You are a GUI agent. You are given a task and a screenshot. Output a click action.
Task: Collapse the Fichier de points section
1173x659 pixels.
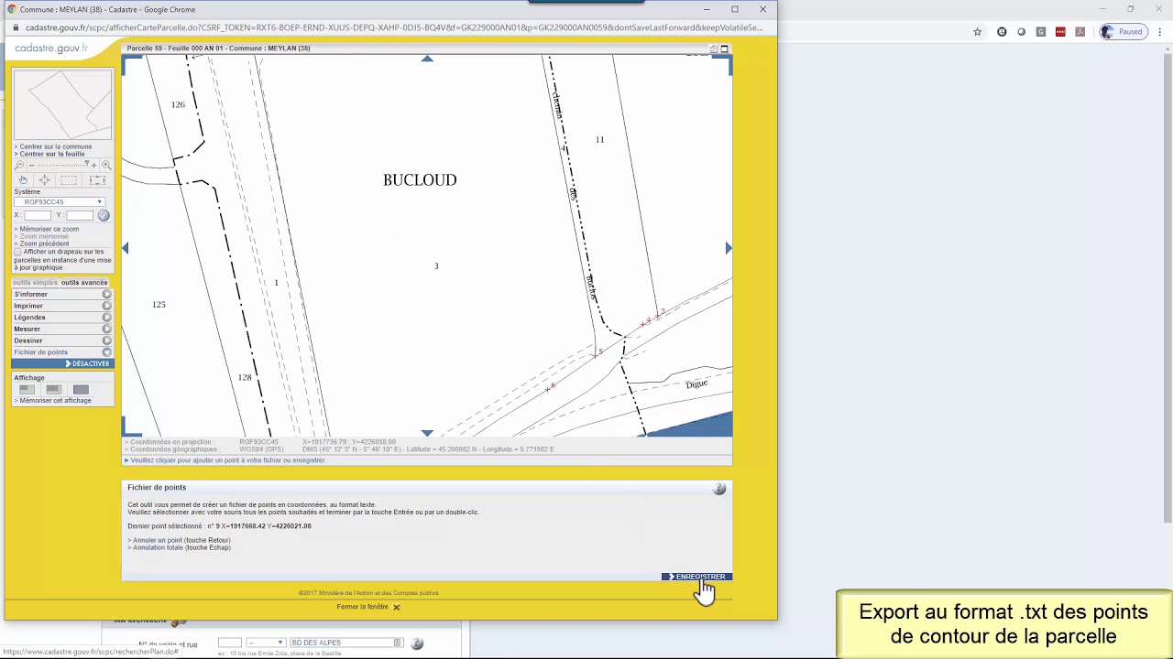pos(62,352)
